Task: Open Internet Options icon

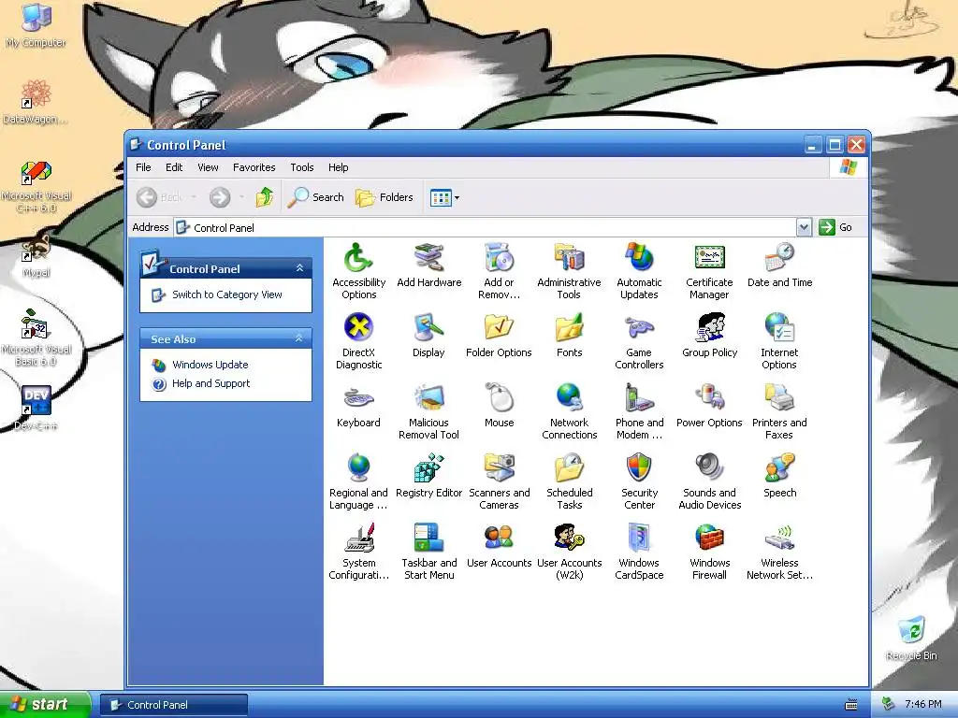Action: coord(779,328)
